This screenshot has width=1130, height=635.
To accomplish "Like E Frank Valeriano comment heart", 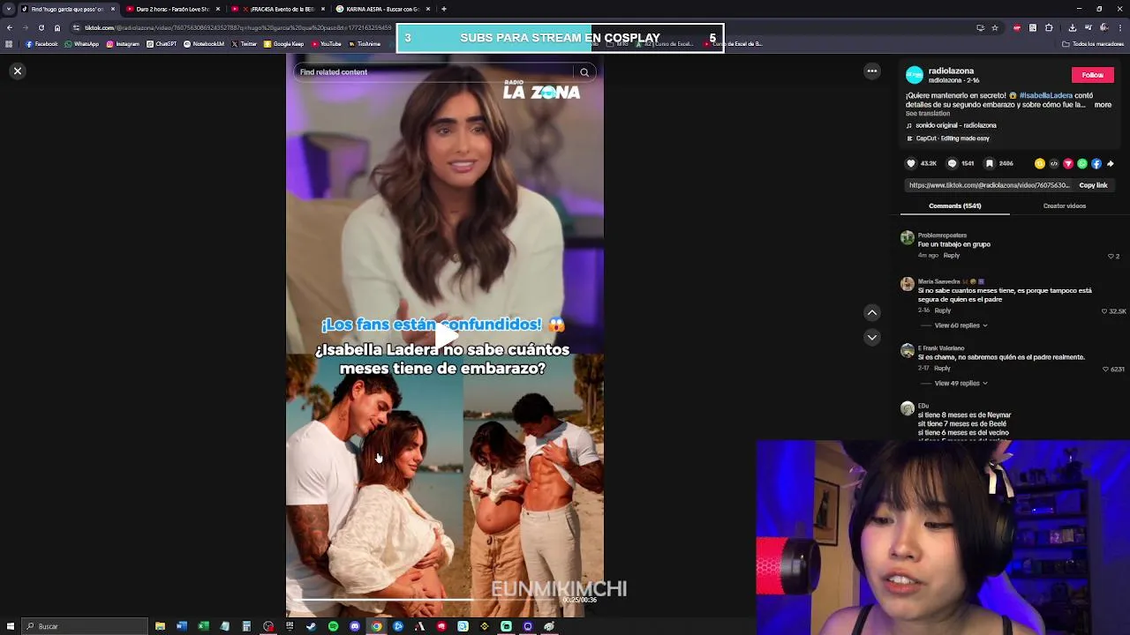I will pyautogui.click(x=1106, y=369).
